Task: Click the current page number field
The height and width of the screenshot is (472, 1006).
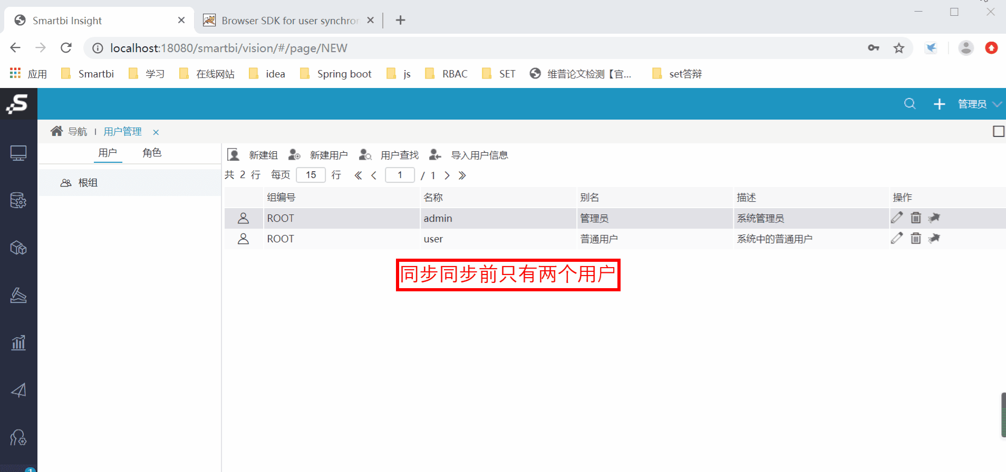Action: 400,175
